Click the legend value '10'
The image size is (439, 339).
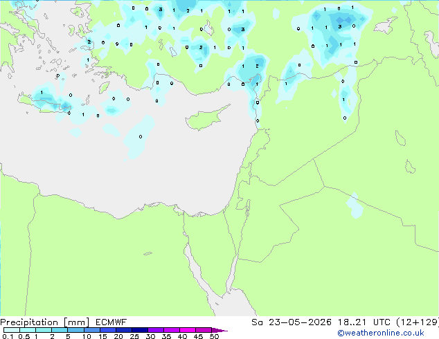point(87,336)
